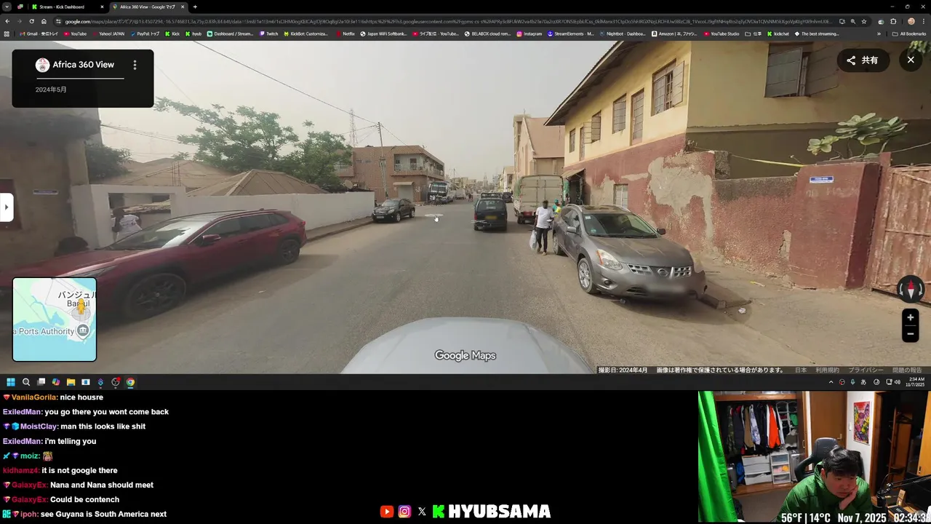Expand the 仕事 bookmarks folder
This screenshot has height=524, width=931.
click(753, 33)
